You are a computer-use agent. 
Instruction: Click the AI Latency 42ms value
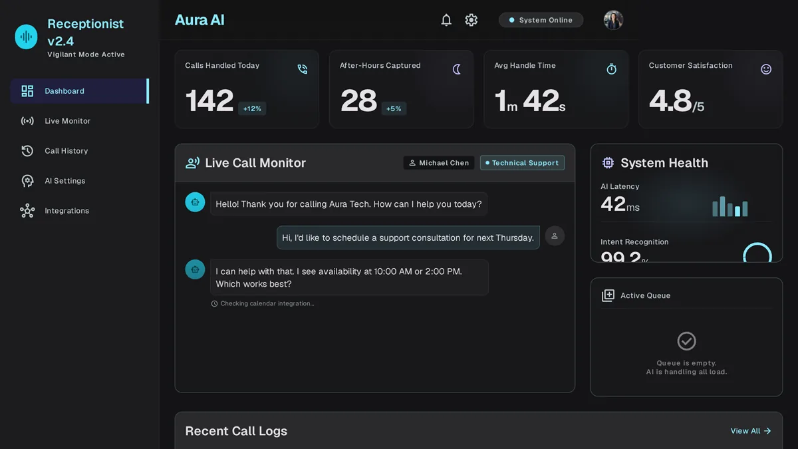(x=620, y=204)
